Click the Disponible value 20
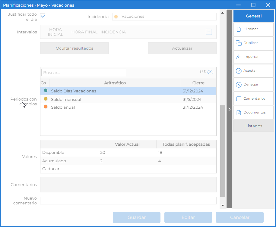 coord(103,153)
